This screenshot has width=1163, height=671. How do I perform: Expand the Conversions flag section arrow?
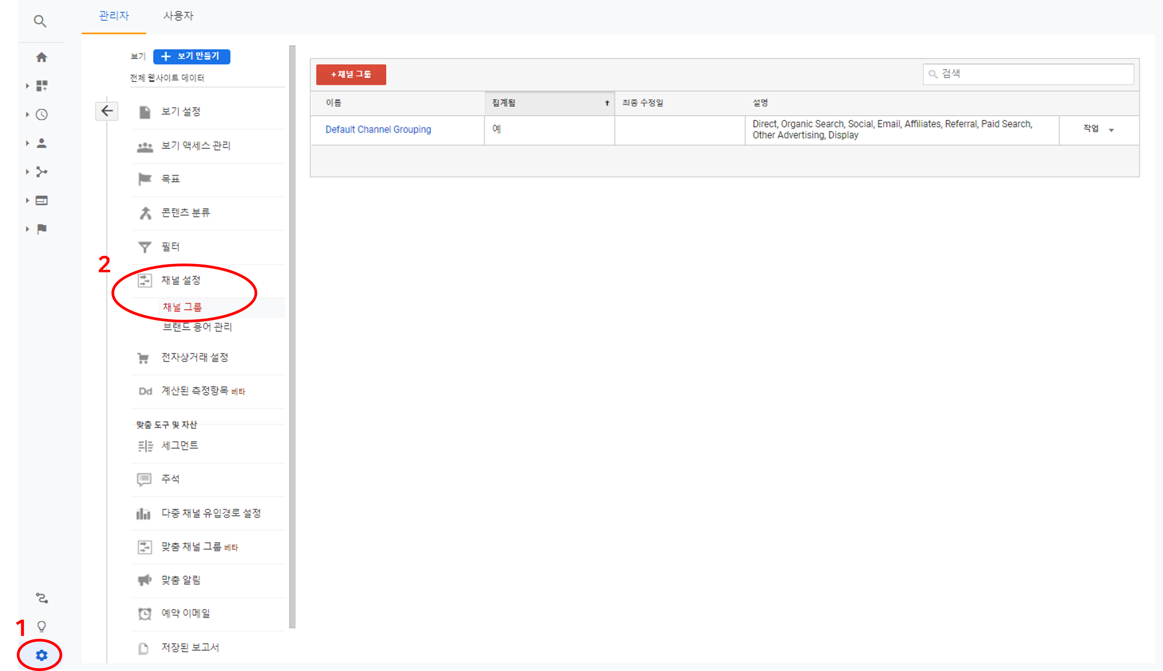28,229
